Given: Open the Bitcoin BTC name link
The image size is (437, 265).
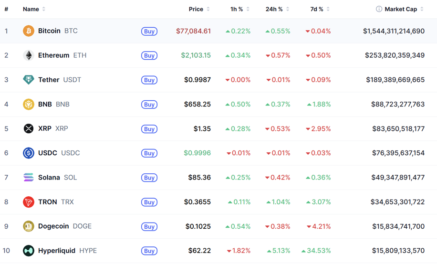Looking at the screenshot, I should (58, 31).
